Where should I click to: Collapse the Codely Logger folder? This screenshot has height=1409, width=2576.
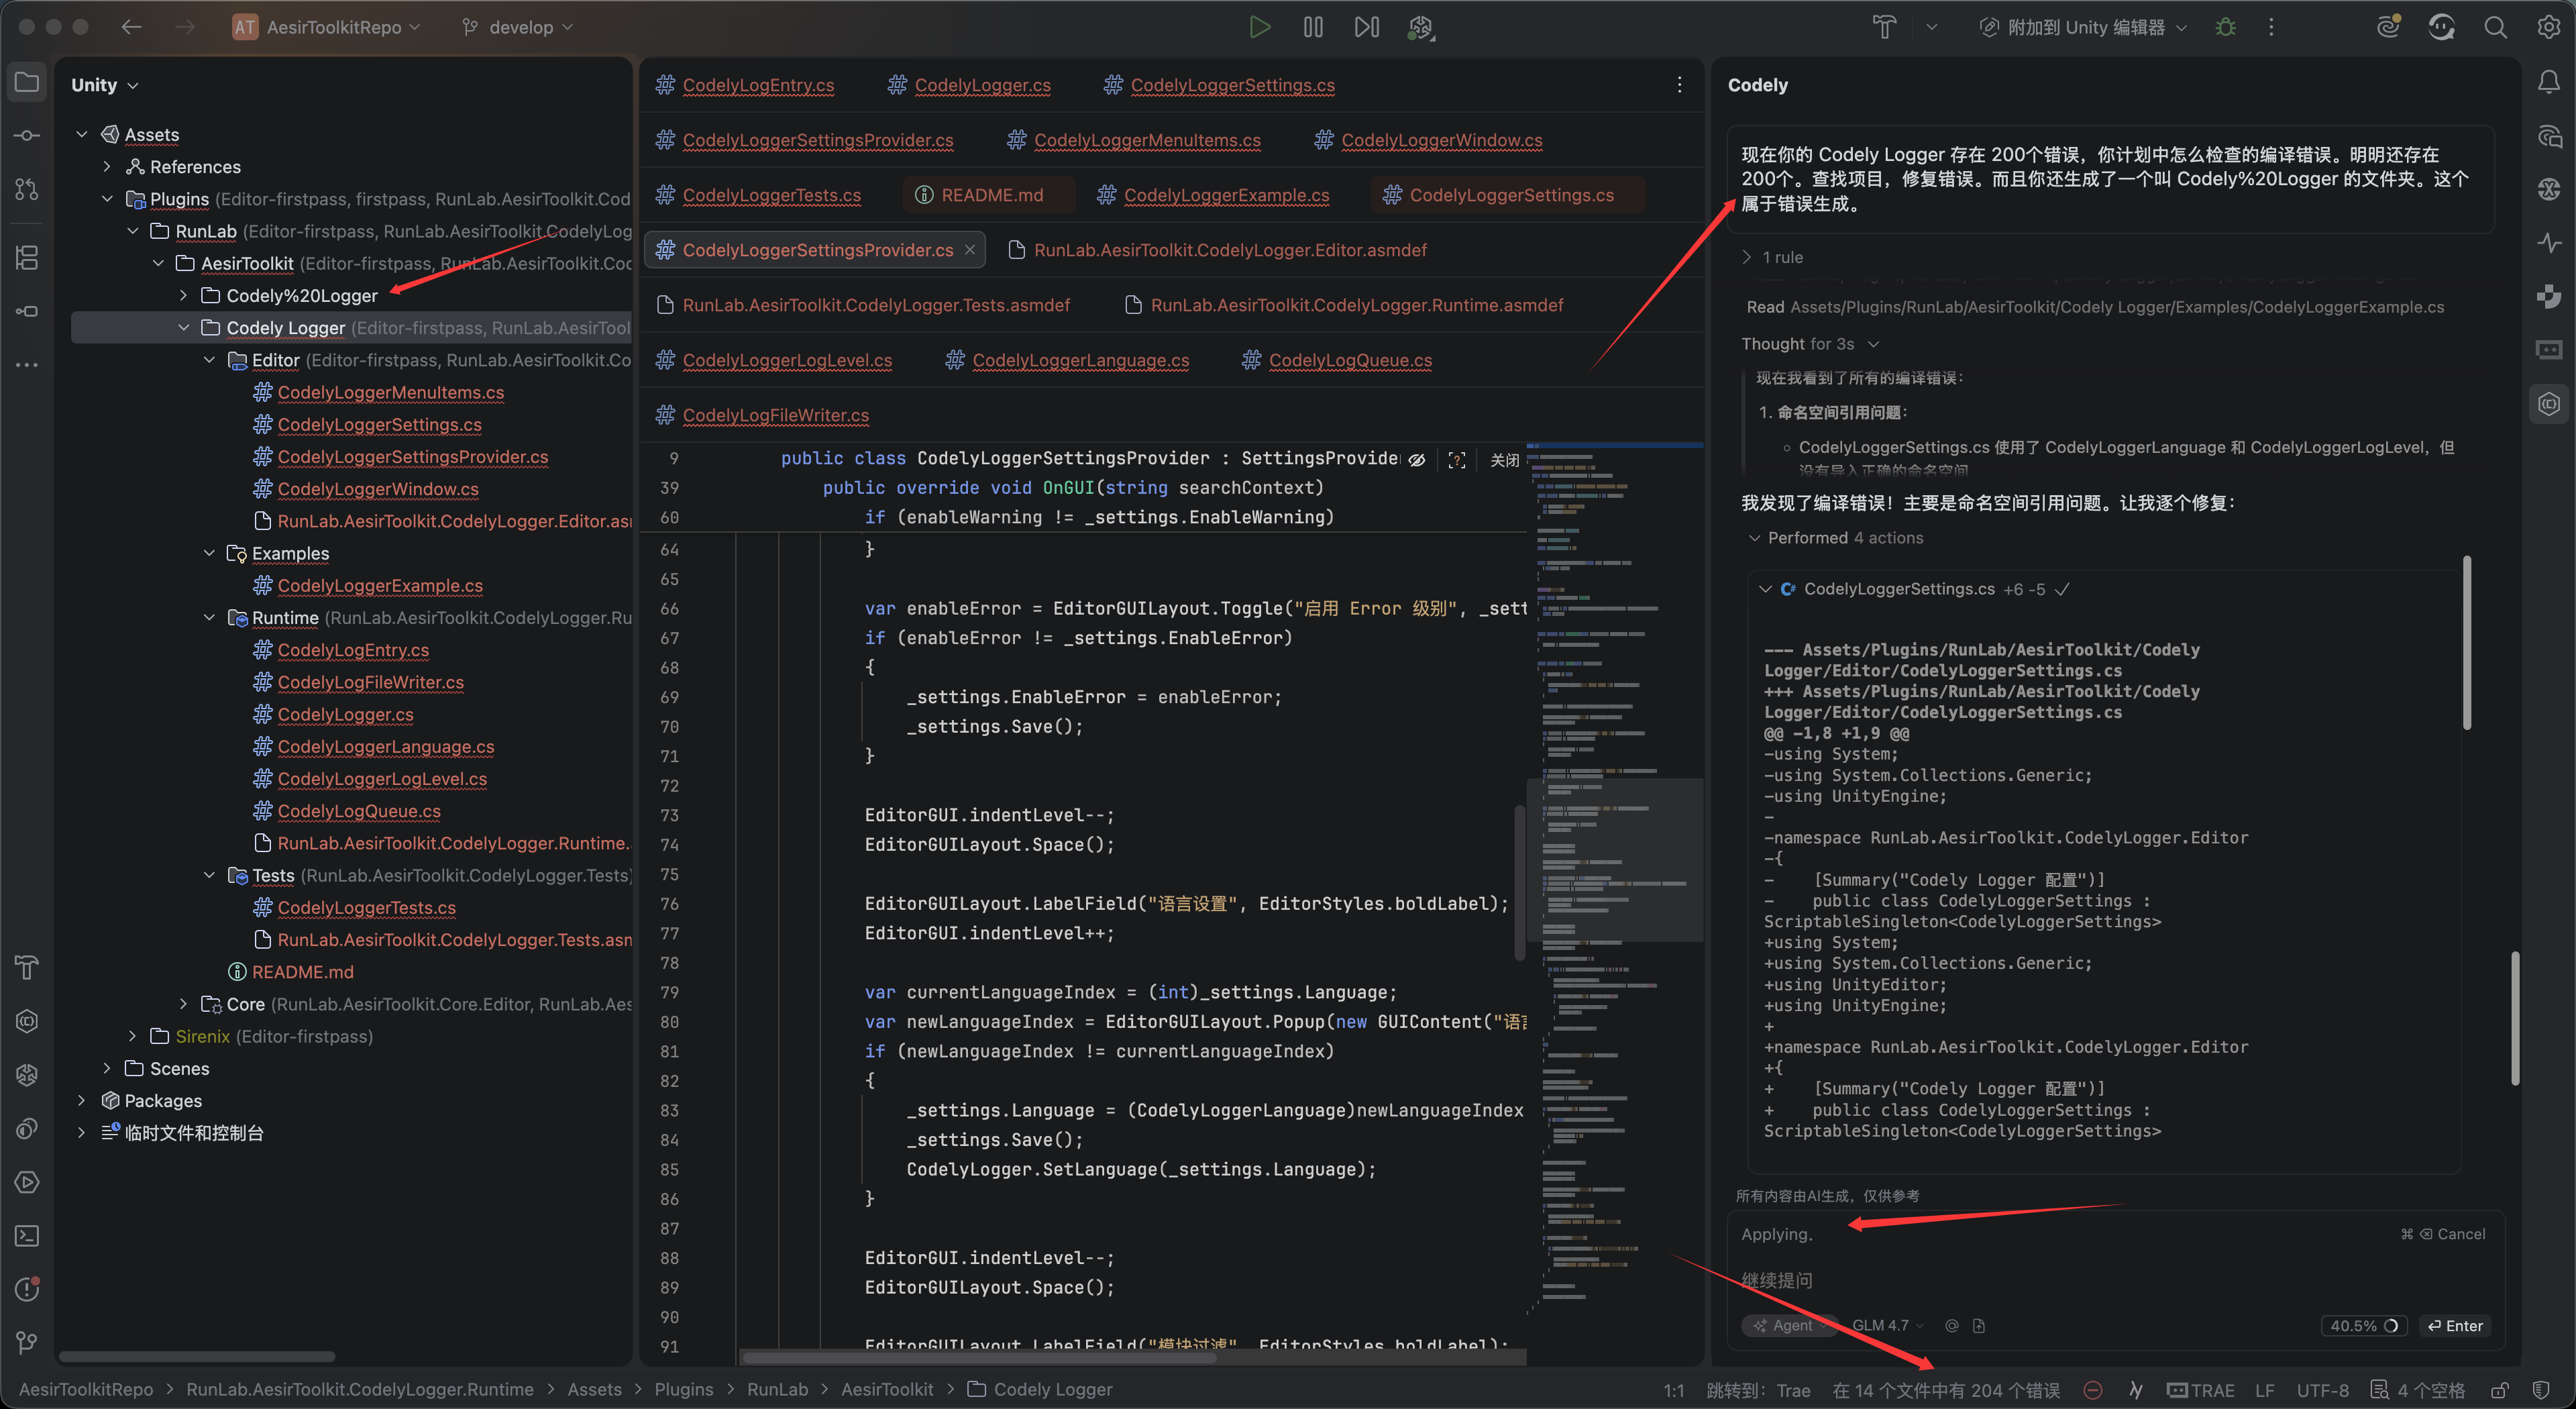click(x=184, y=328)
